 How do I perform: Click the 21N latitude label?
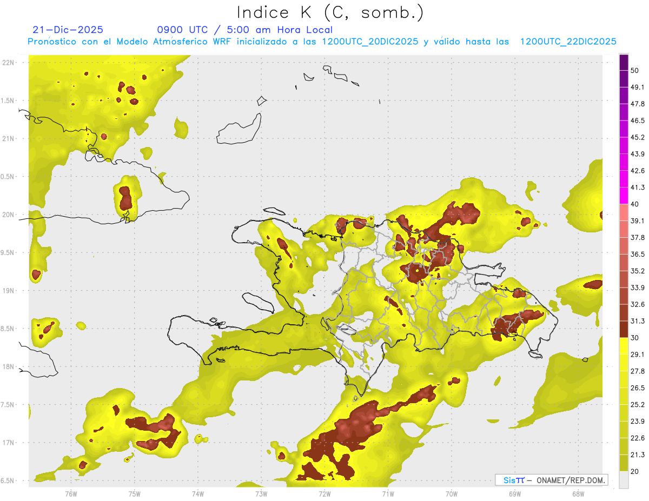[x=9, y=139]
